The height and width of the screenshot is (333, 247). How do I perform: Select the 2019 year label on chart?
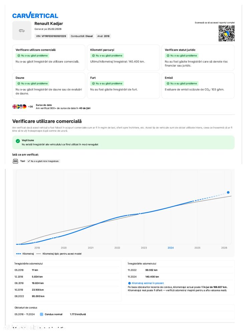pyautogui.click(x=37, y=248)
